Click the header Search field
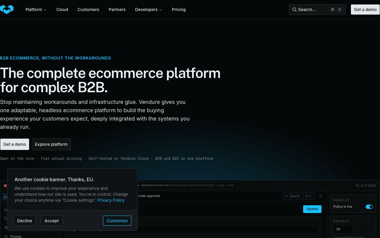Viewport: 380px width, 238px height. point(317,10)
